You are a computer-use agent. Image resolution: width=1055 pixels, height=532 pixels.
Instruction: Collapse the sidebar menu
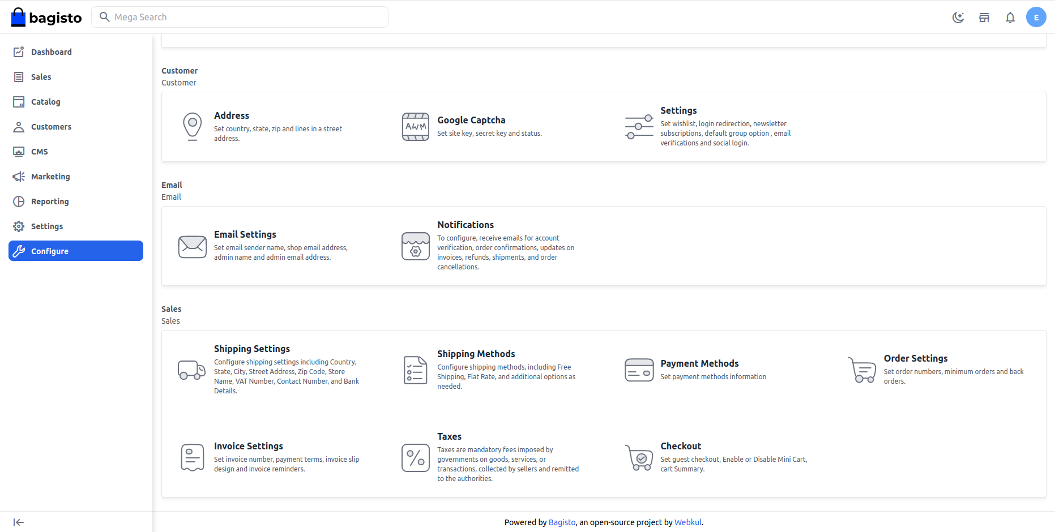coord(19,522)
